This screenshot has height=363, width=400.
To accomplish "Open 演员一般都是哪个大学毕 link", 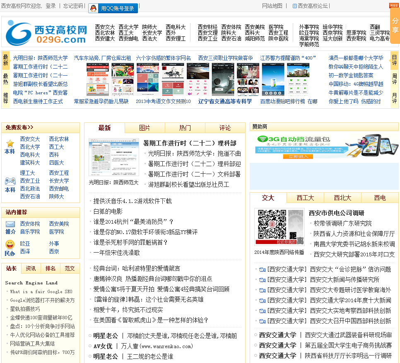I will click(x=356, y=58).
